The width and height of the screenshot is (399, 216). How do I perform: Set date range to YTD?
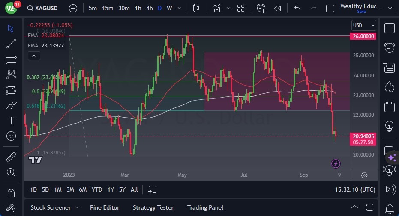tap(97, 189)
